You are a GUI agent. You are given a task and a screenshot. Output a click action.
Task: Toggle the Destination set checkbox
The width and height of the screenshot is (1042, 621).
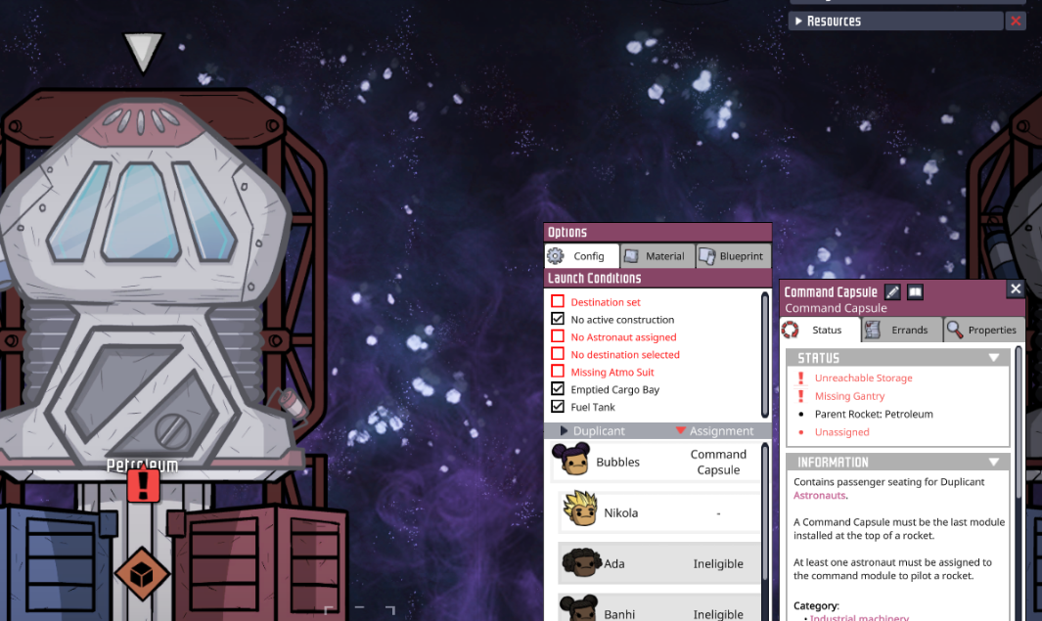(x=558, y=301)
